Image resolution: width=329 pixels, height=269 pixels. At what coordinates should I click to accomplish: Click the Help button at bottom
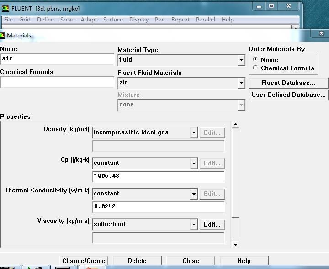[244, 261]
